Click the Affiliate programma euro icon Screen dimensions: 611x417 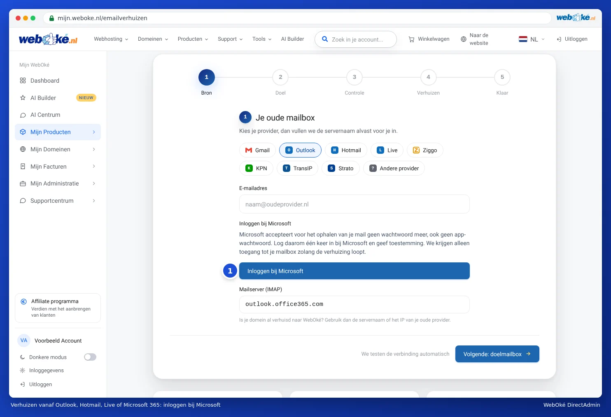pos(24,301)
